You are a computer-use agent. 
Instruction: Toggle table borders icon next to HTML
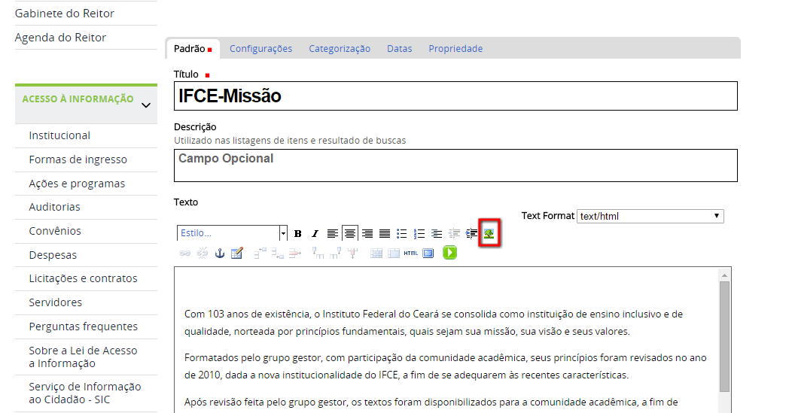[394, 253]
